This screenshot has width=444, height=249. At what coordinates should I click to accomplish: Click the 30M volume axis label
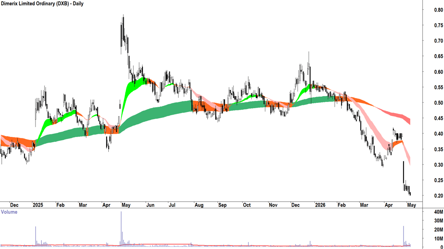pos(439,221)
